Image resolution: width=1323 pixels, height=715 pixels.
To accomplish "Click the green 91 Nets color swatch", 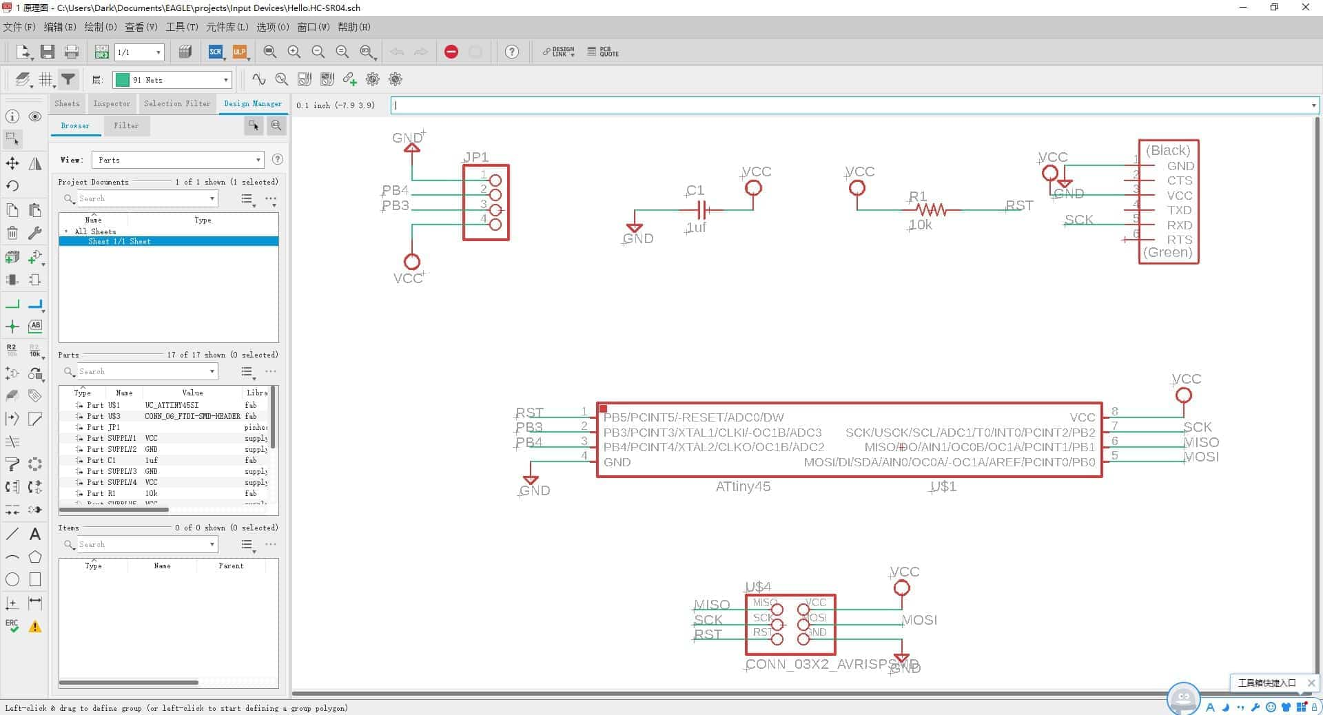I will click(123, 80).
